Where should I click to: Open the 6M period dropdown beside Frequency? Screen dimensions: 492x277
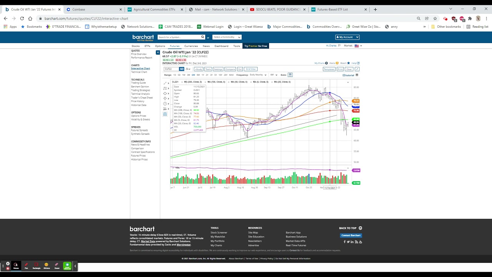274,75
